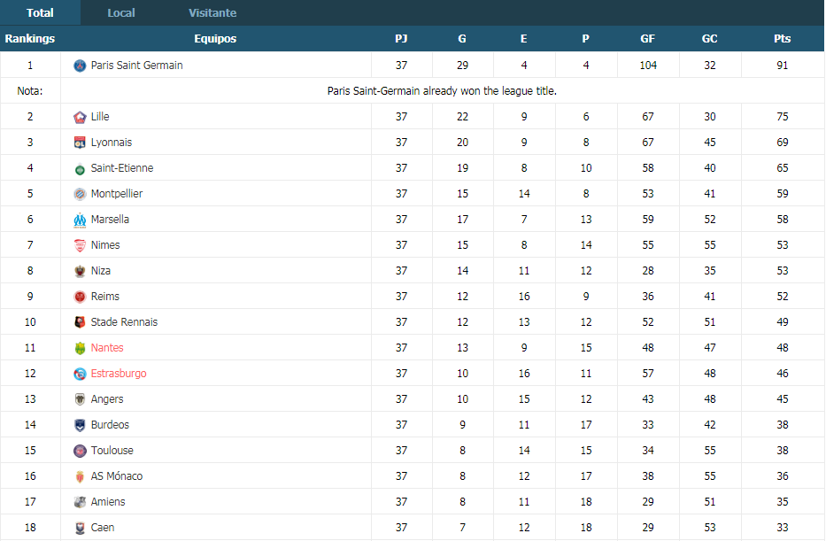Screen dimensions: 826x541
Task: Open the Saint-Etienne team link
Action: click(121, 168)
